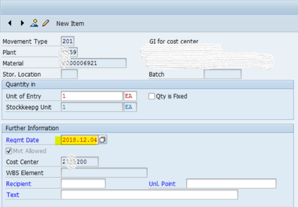This screenshot has width=298, height=207.
Task: Click the Stor. Location field
Action: tap(69, 74)
